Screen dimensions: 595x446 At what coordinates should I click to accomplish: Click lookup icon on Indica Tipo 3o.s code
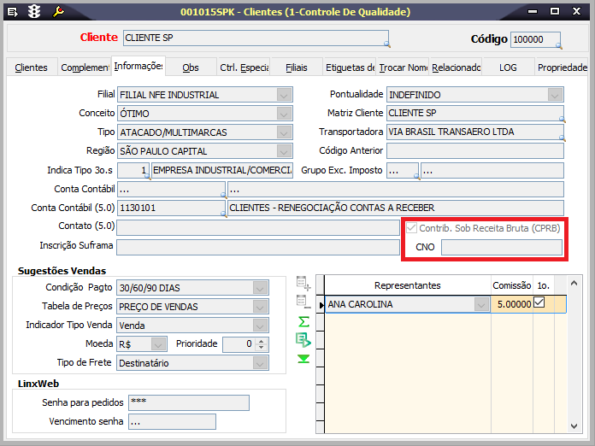[x=147, y=177]
